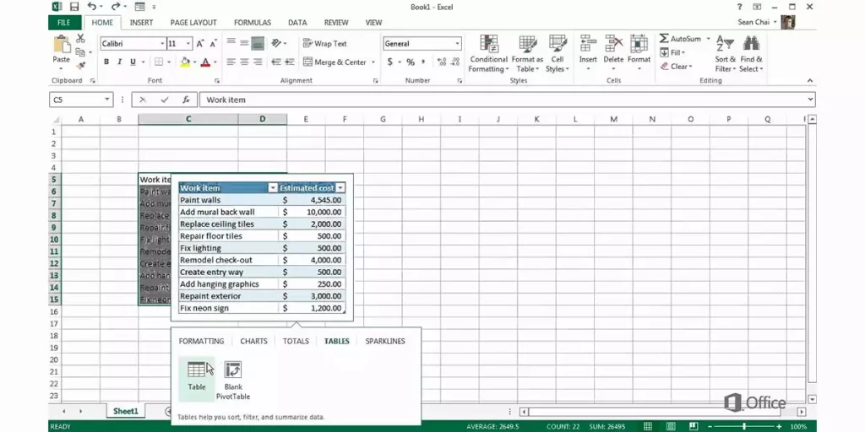865x432 pixels.
Task: Open the FILE tab
Action: pos(64,23)
